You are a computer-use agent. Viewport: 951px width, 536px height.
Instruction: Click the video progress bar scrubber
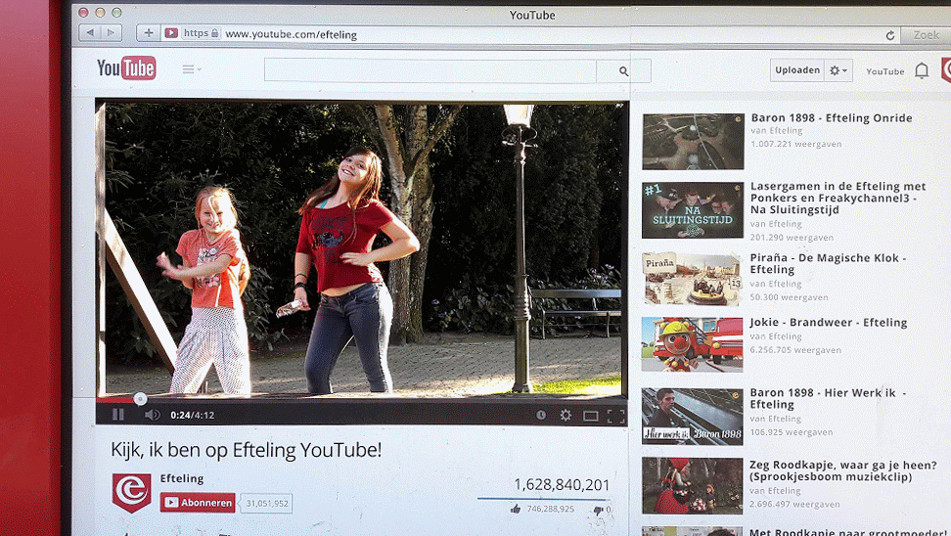(x=140, y=398)
